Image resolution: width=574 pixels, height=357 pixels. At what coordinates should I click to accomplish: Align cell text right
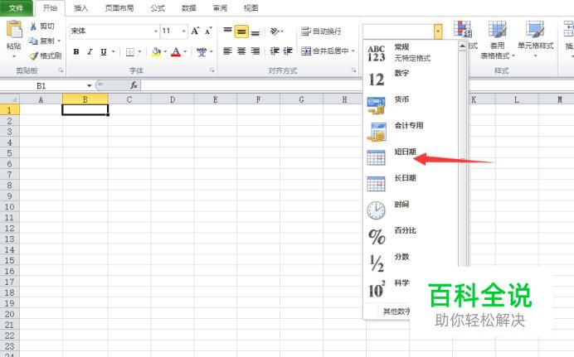coord(255,51)
